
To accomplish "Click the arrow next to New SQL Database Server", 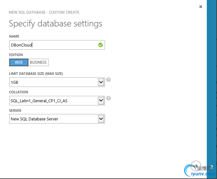I will coord(101,119).
